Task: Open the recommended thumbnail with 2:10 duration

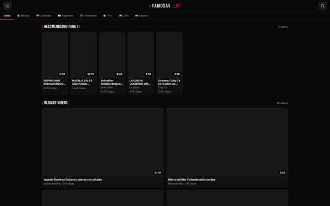Action: pyautogui.click(x=141, y=55)
